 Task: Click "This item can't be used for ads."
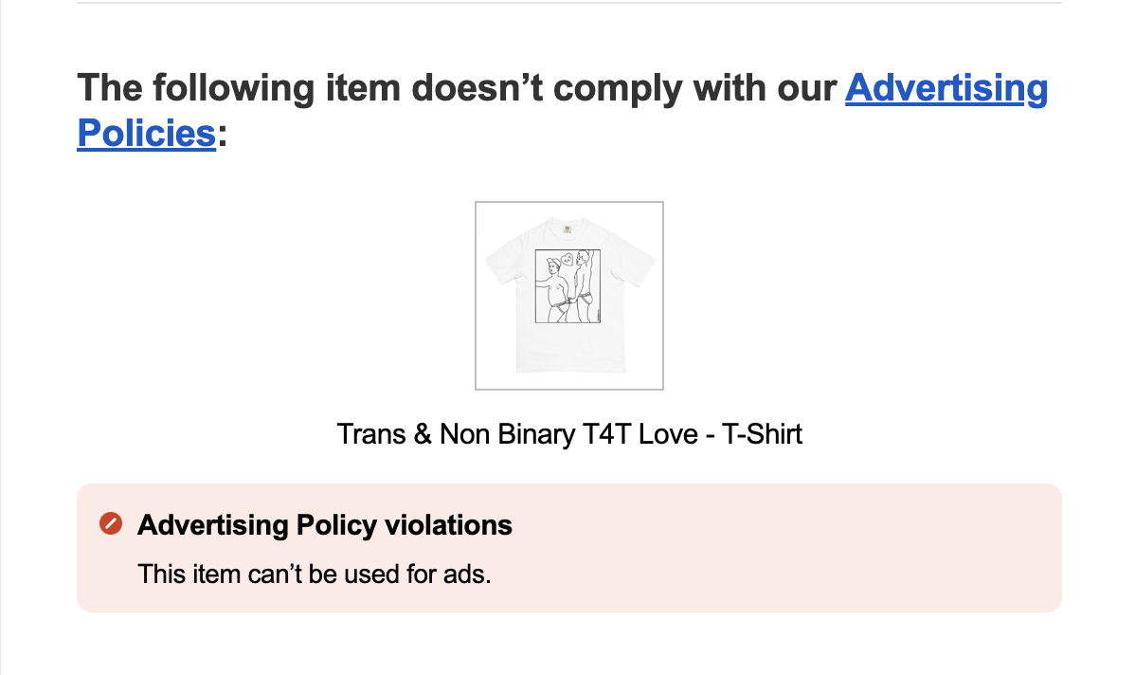[x=315, y=574]
